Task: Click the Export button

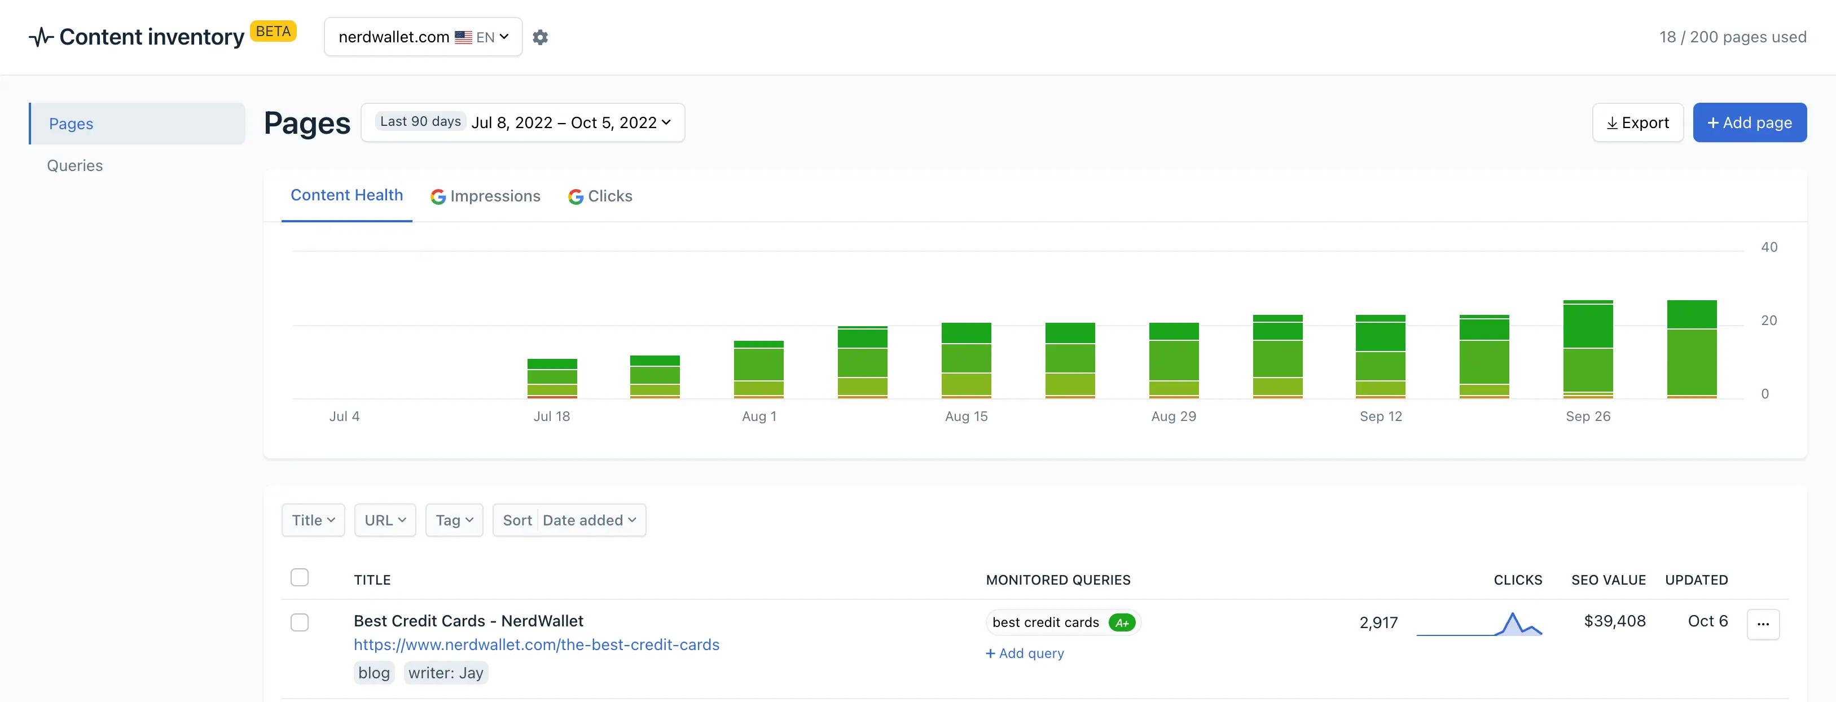Action: 1637,122
